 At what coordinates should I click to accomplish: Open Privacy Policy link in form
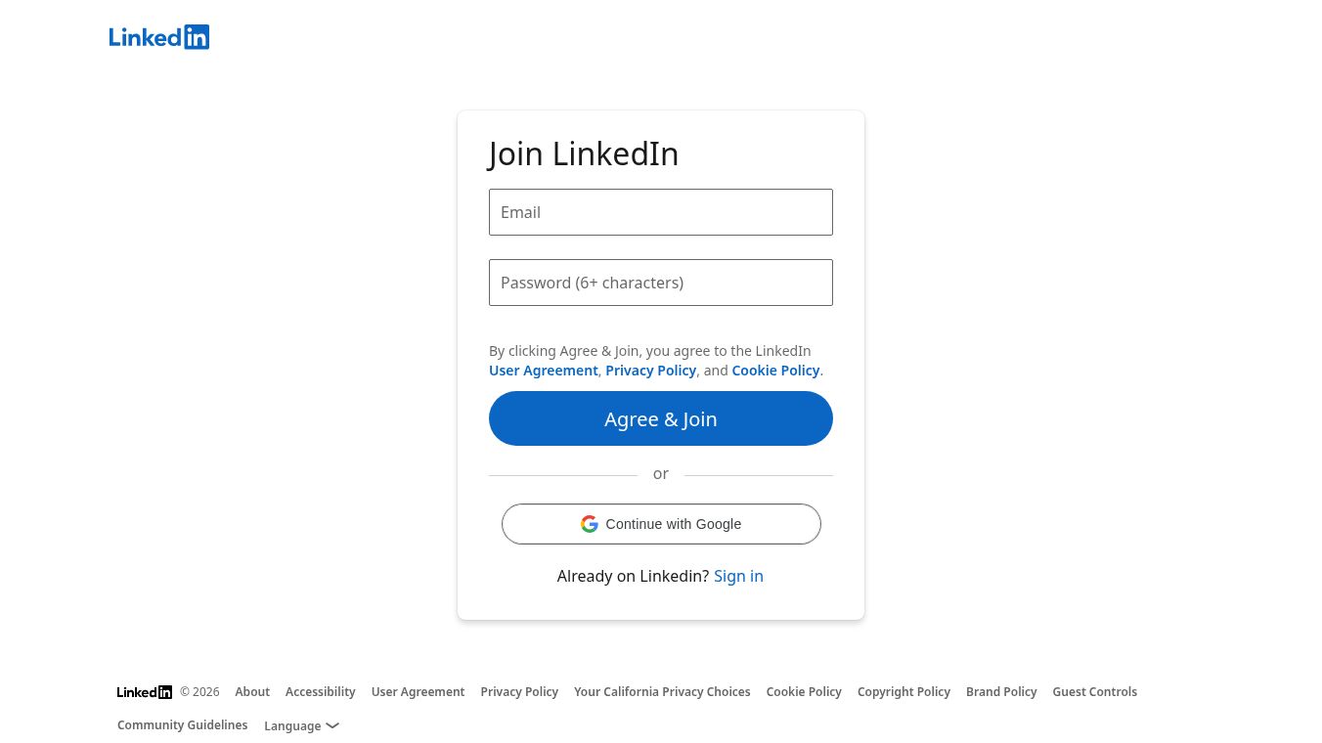tap(650, 371)
